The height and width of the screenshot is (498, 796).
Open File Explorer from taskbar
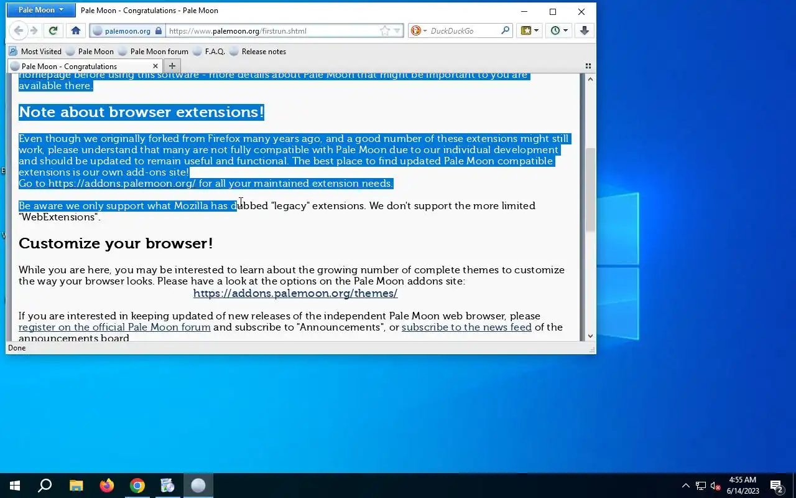coord(76,486)
